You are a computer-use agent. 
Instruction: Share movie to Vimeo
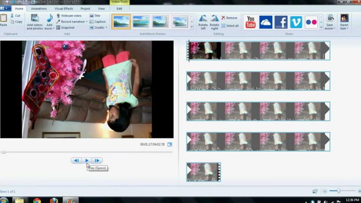click(296, 22)
